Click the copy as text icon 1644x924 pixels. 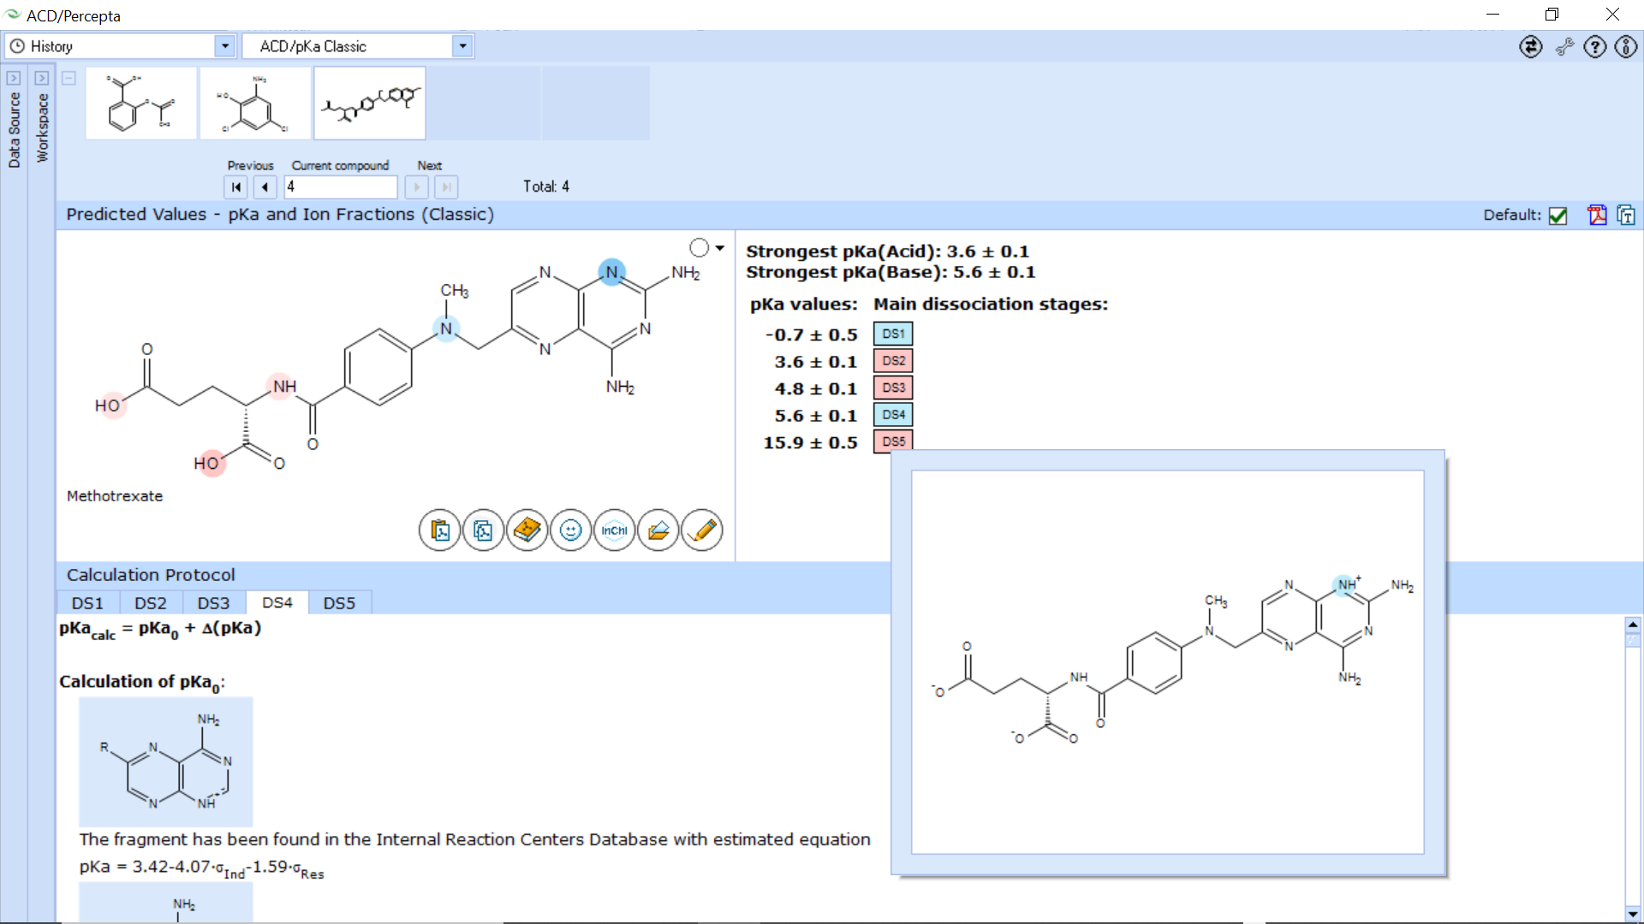point(1626,215)
